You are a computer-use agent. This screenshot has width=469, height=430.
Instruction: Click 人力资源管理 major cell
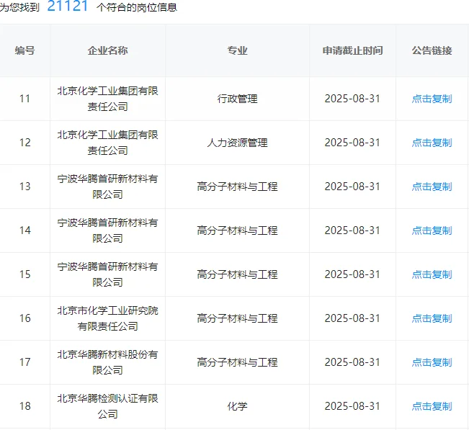[237, 143]
